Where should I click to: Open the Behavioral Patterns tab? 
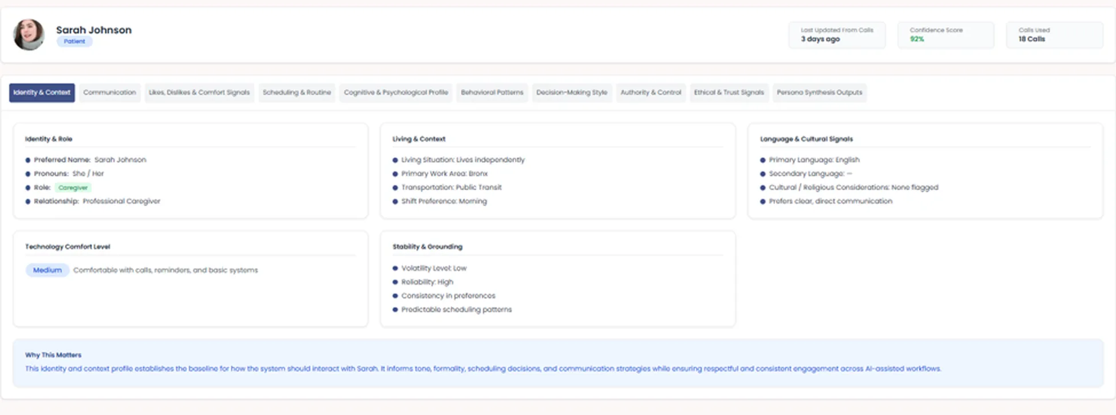coord(492,93)
